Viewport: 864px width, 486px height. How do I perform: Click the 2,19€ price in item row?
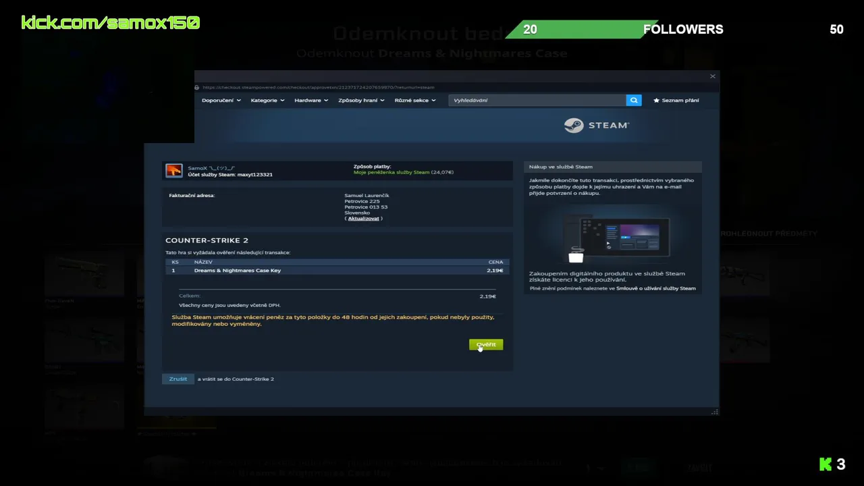click(495, 271)
